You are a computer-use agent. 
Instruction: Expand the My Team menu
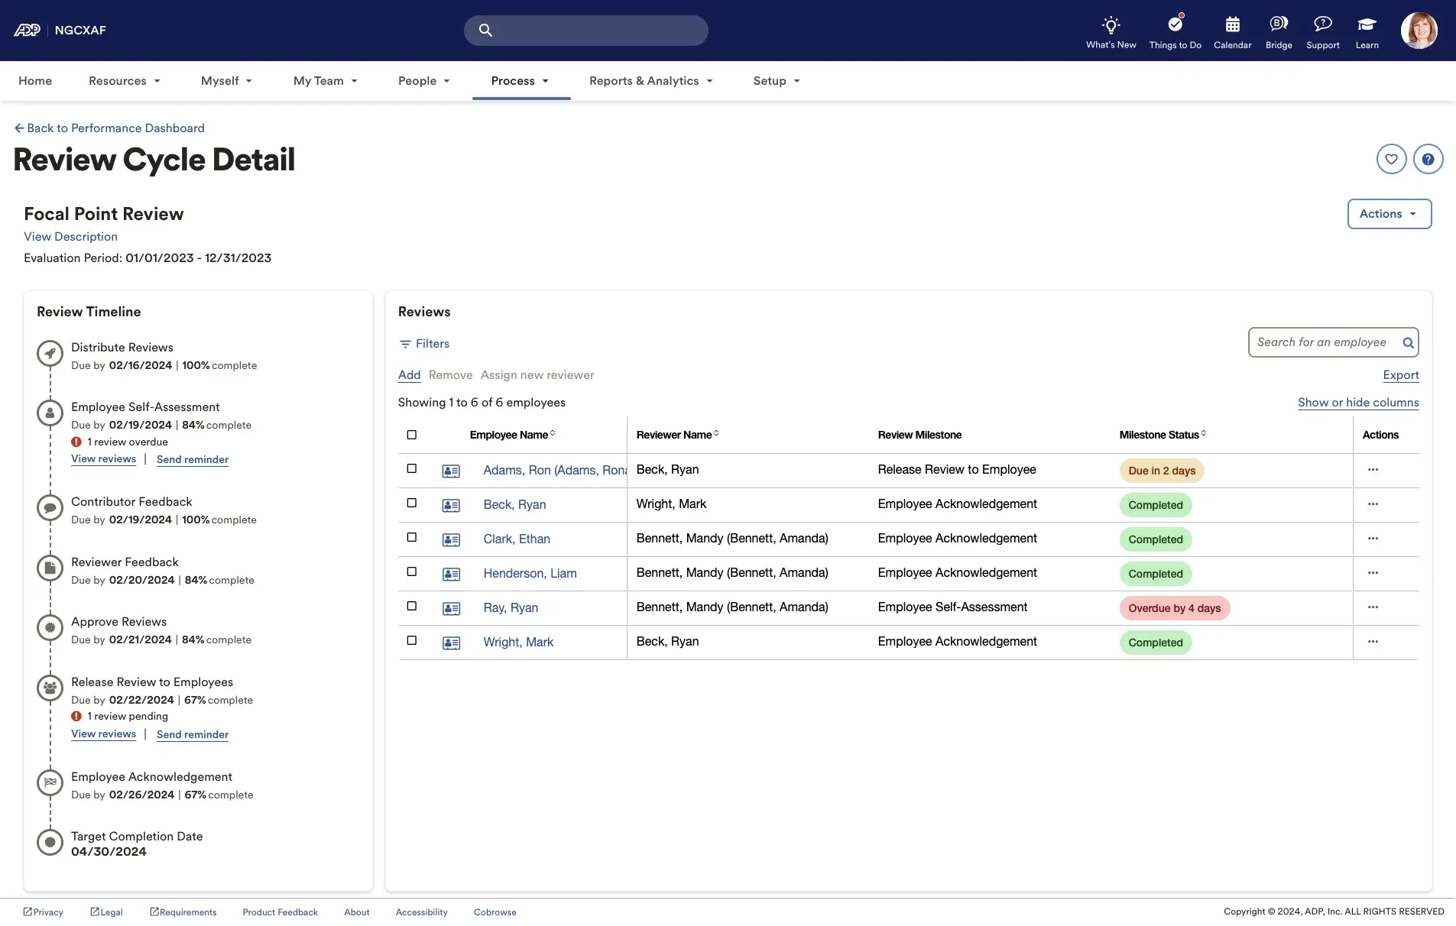click(x=325, y=81)
